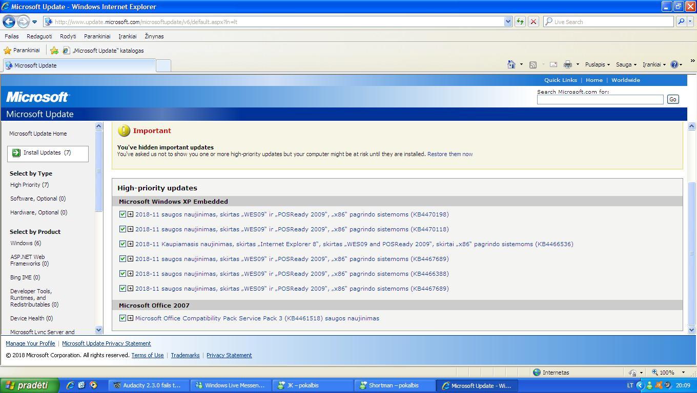This screenshot has height=393, width=697.
Task: Open a new blank tab
Action: [163, 65]
